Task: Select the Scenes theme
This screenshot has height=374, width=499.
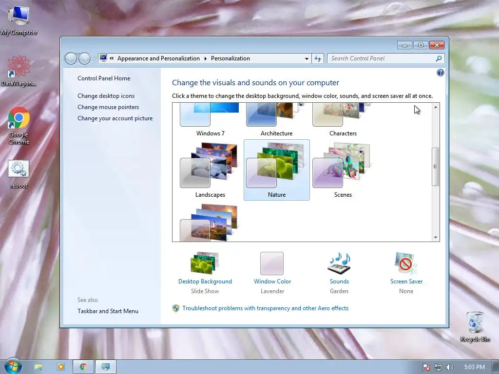Action: pyautogui.click(x=343, y=170)
